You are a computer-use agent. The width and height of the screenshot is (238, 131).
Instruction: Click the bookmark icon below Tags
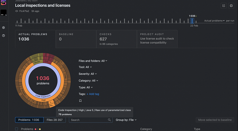[80, 101]
